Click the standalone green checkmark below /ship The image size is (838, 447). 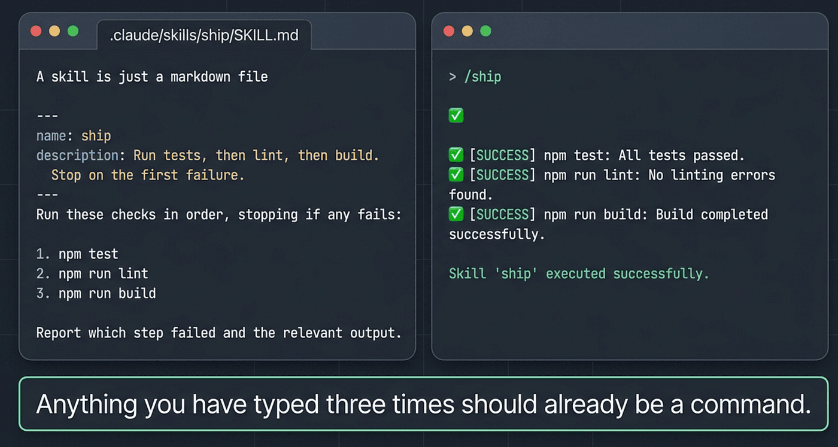456,116
